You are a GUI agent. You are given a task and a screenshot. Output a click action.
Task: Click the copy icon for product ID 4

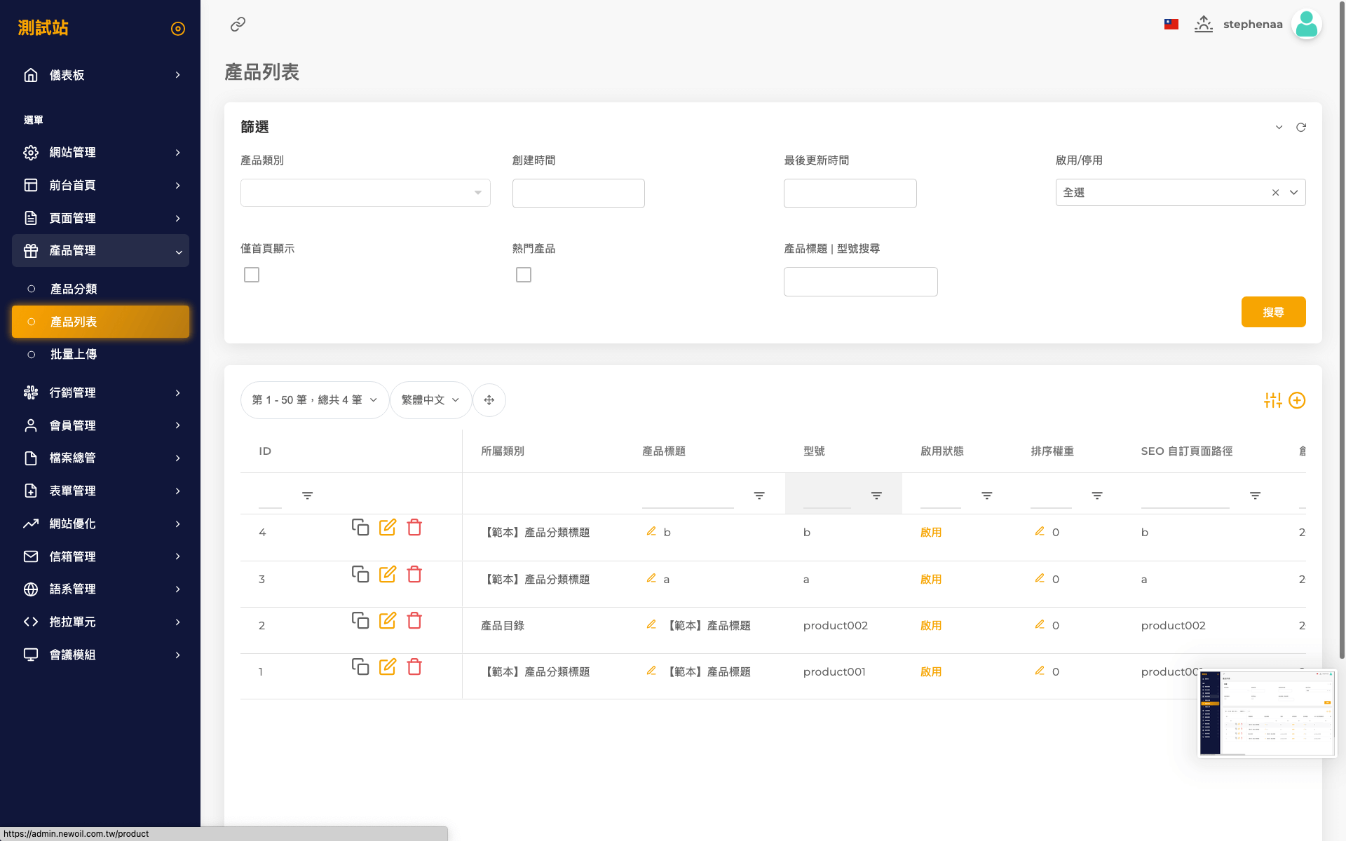coord(360,527)
